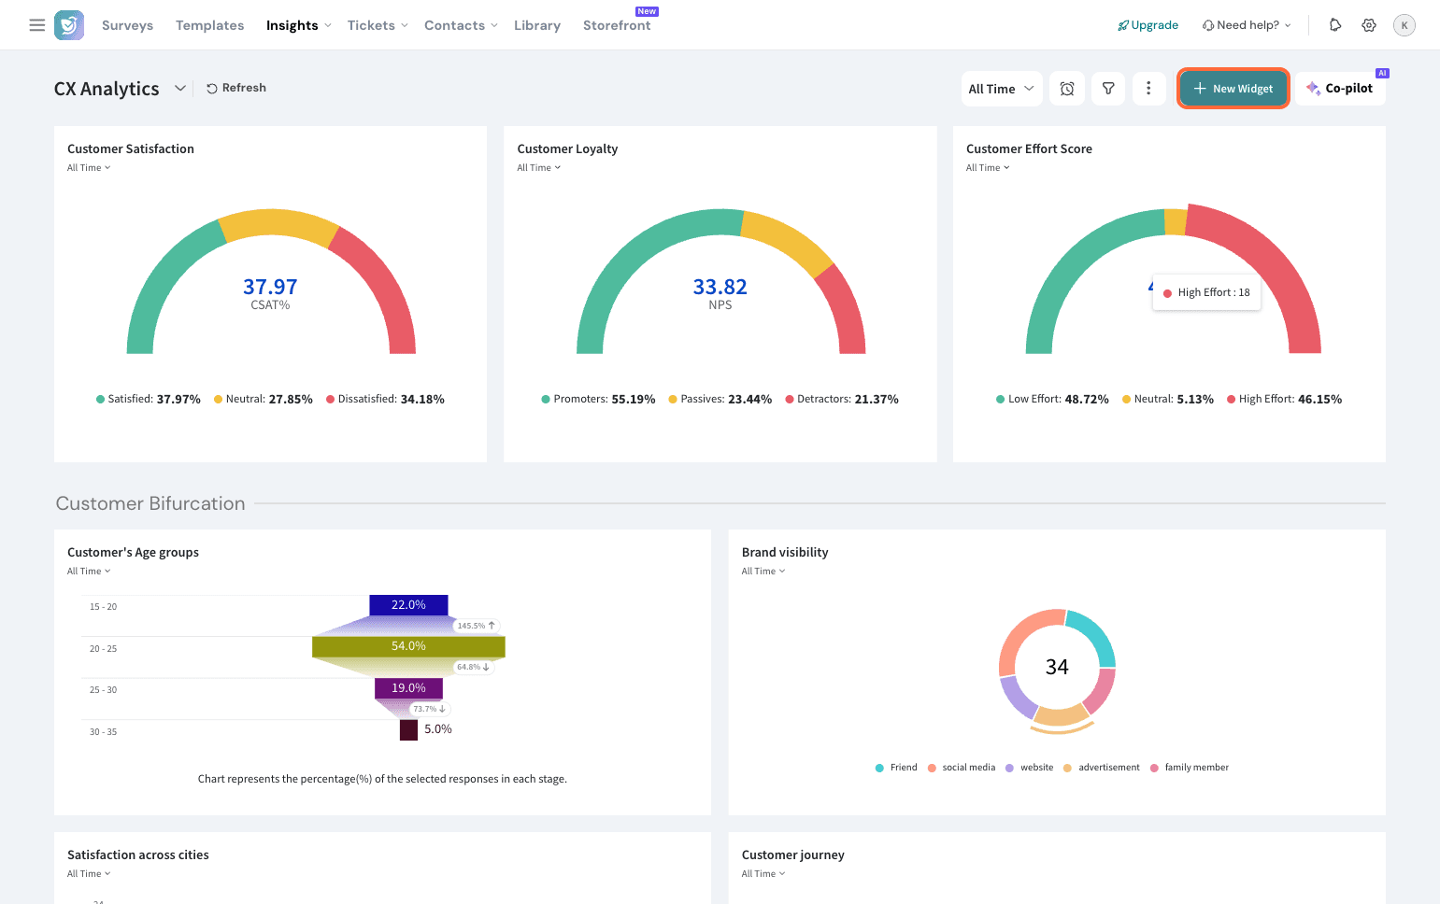1440x904 pixels.
Task: Open the three-dot more options menu
Action: (1148, 89)
